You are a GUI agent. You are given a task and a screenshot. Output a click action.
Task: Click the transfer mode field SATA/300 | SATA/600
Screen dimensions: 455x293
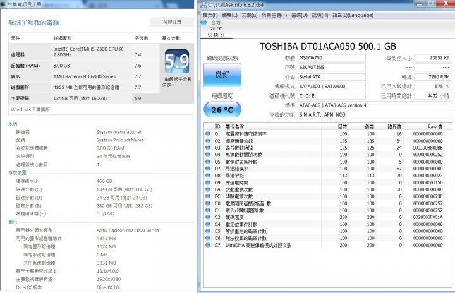[x=331, y=86]
